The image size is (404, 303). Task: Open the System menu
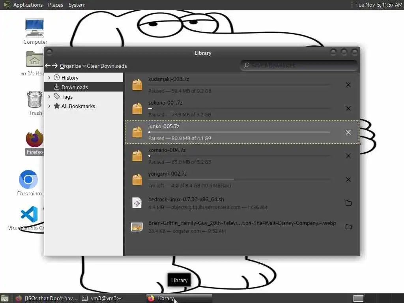(x=77, y=5)
